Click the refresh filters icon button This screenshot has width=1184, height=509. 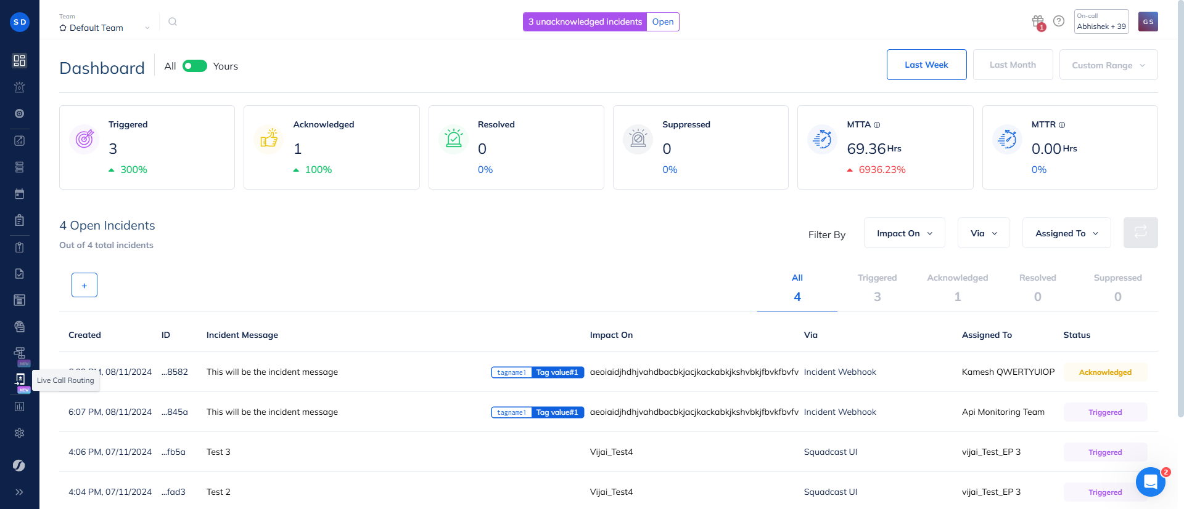point(1140,233)
